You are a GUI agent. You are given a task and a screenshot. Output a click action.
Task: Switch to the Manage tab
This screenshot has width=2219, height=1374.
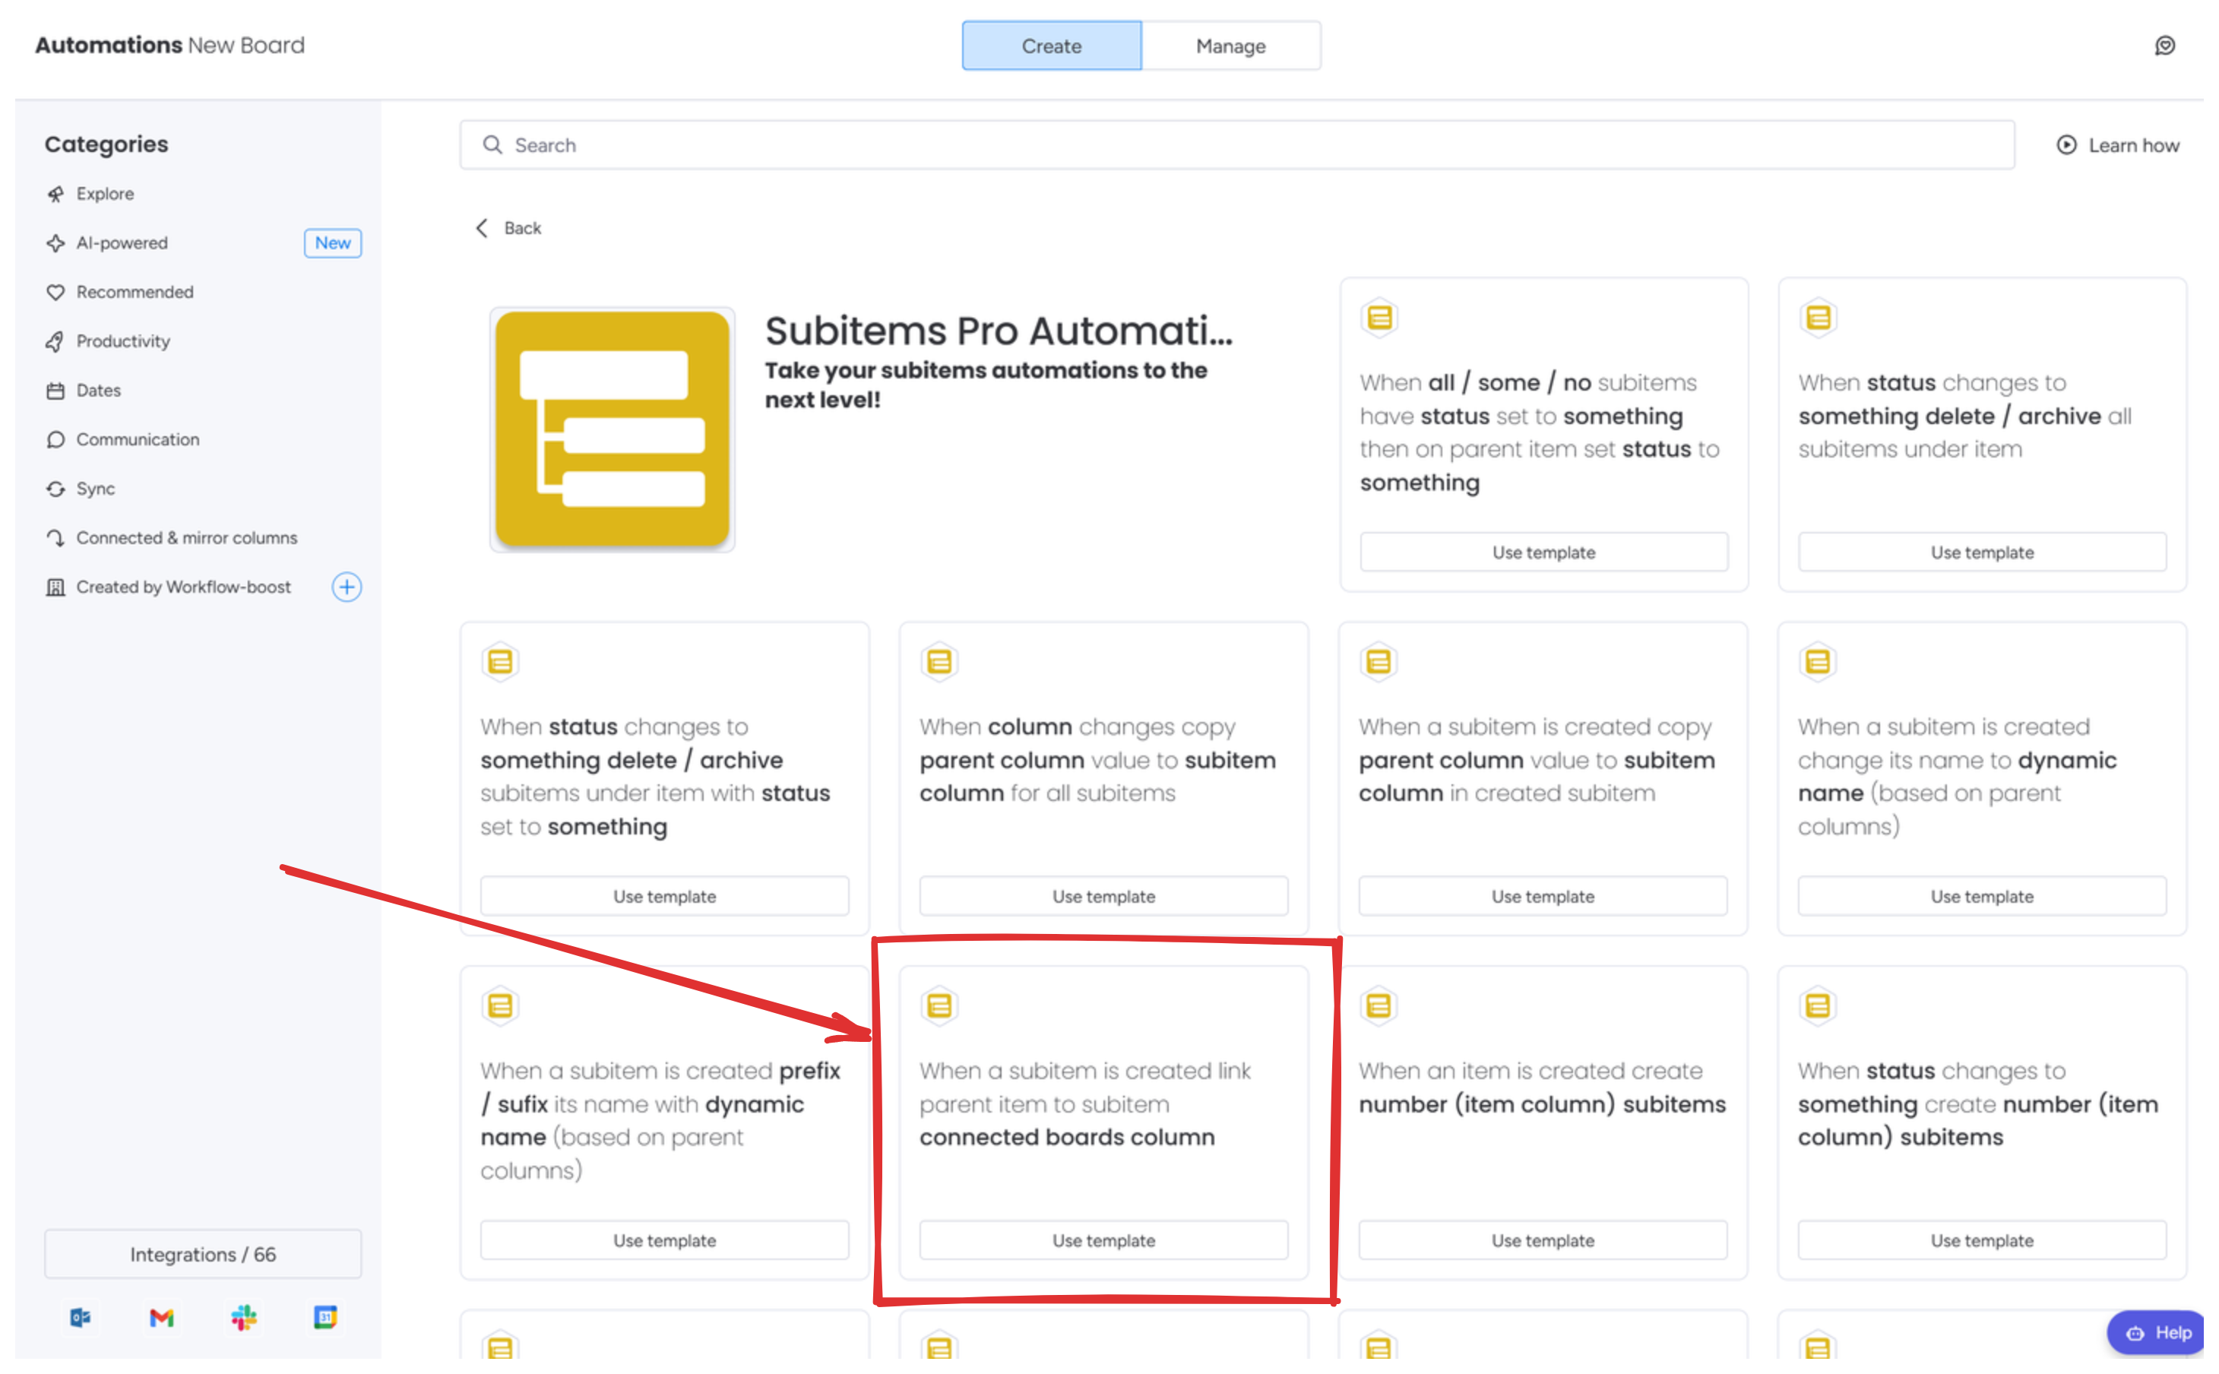(1230, 46)
